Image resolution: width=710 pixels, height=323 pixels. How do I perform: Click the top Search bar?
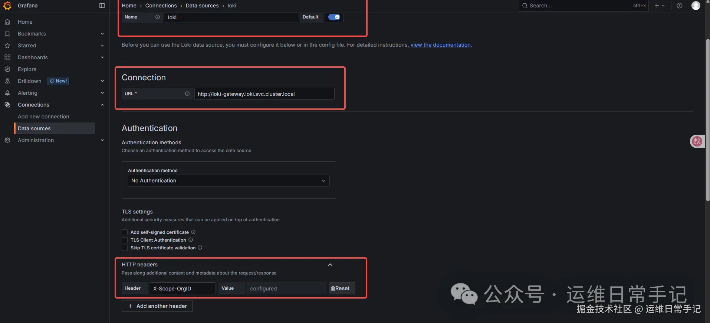(x=584, y=6)
